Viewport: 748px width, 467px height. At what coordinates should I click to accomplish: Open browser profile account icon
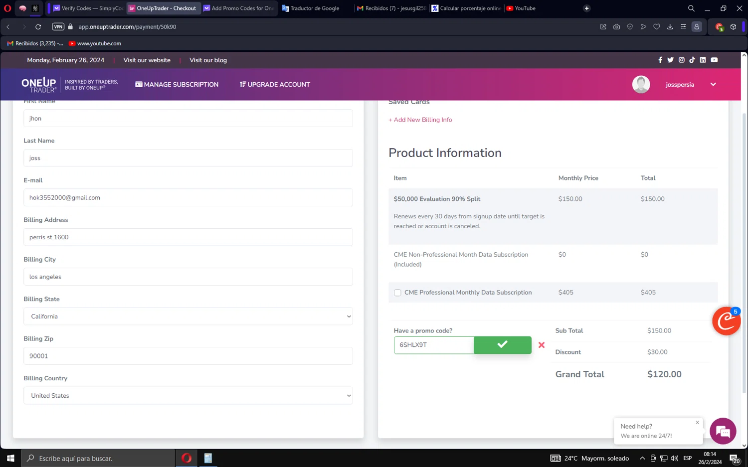click(697, 27)
